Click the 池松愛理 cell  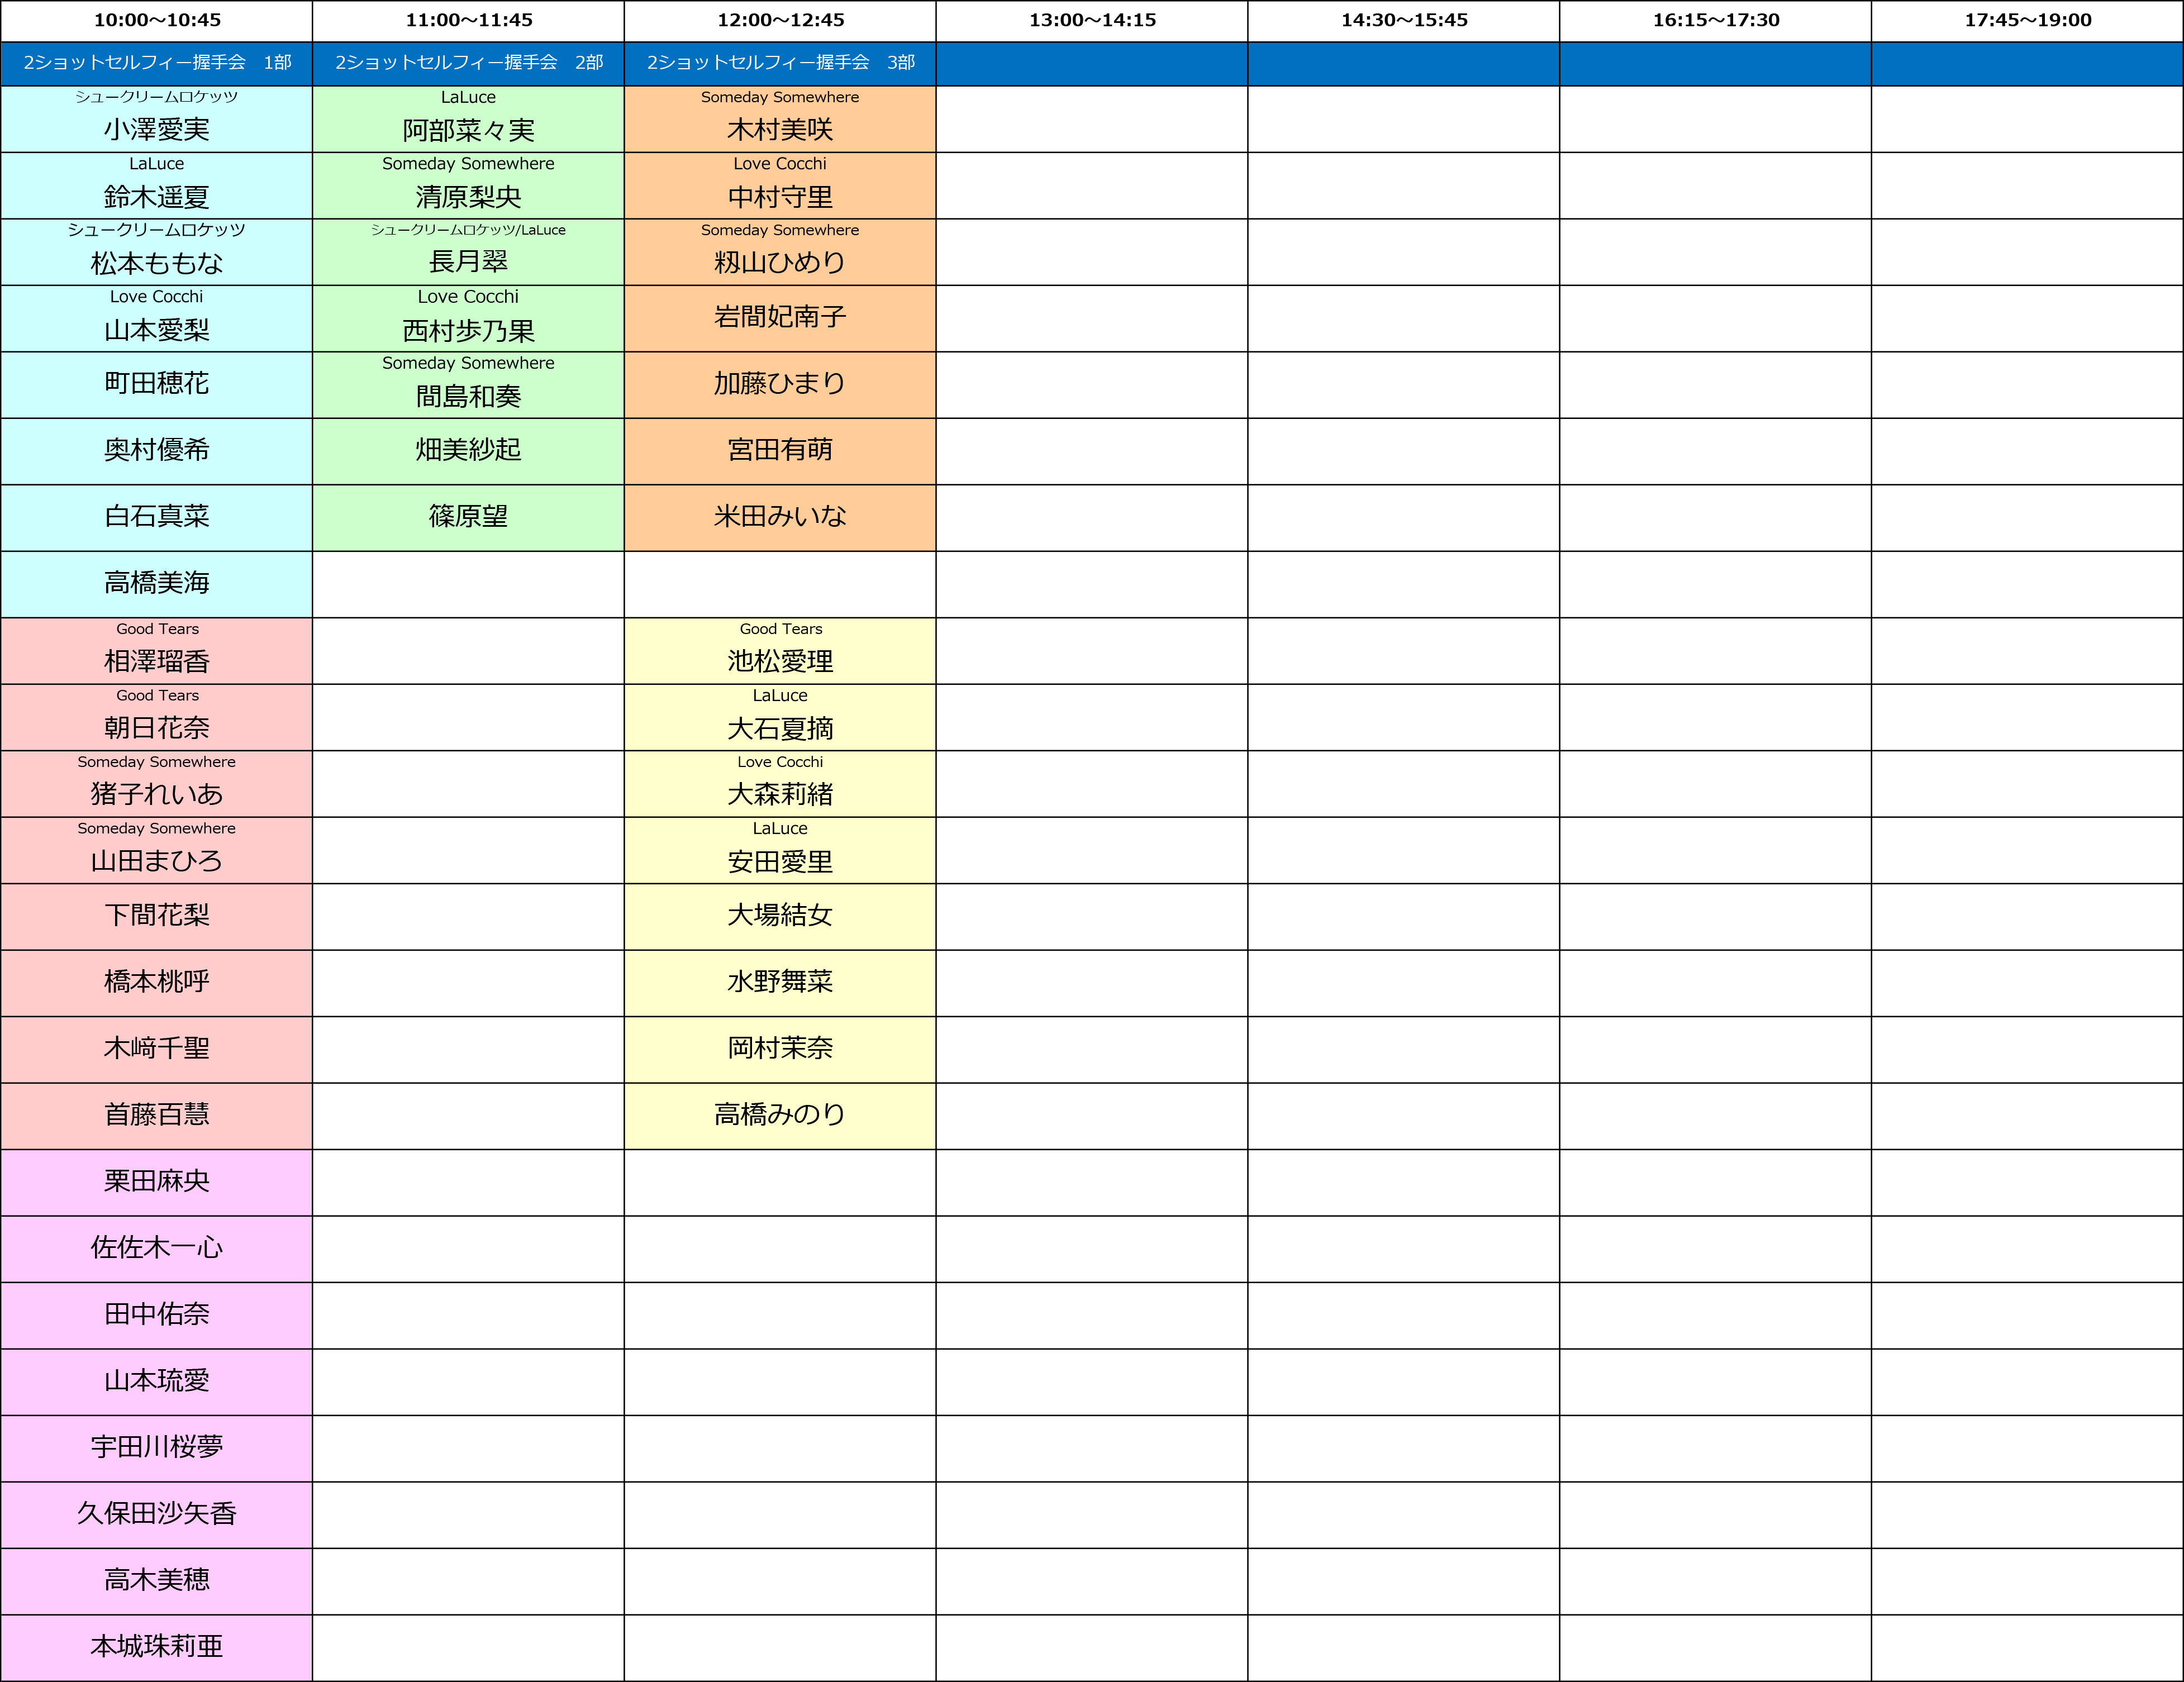[x=780, y=651]
